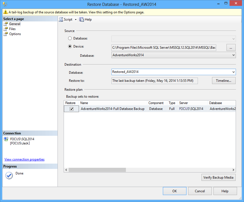Click the resize grip in window corner
244x202 pixels.
(x=240, y=198)
